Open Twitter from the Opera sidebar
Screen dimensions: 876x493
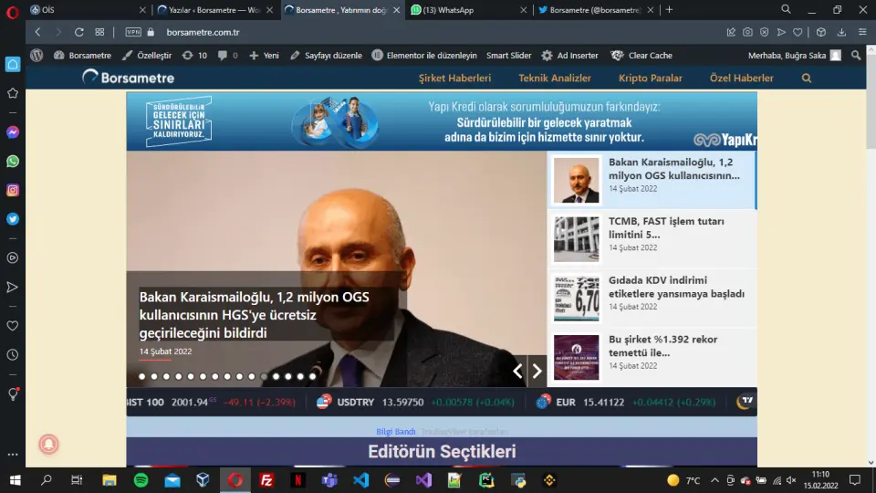(x=13, y=219)
